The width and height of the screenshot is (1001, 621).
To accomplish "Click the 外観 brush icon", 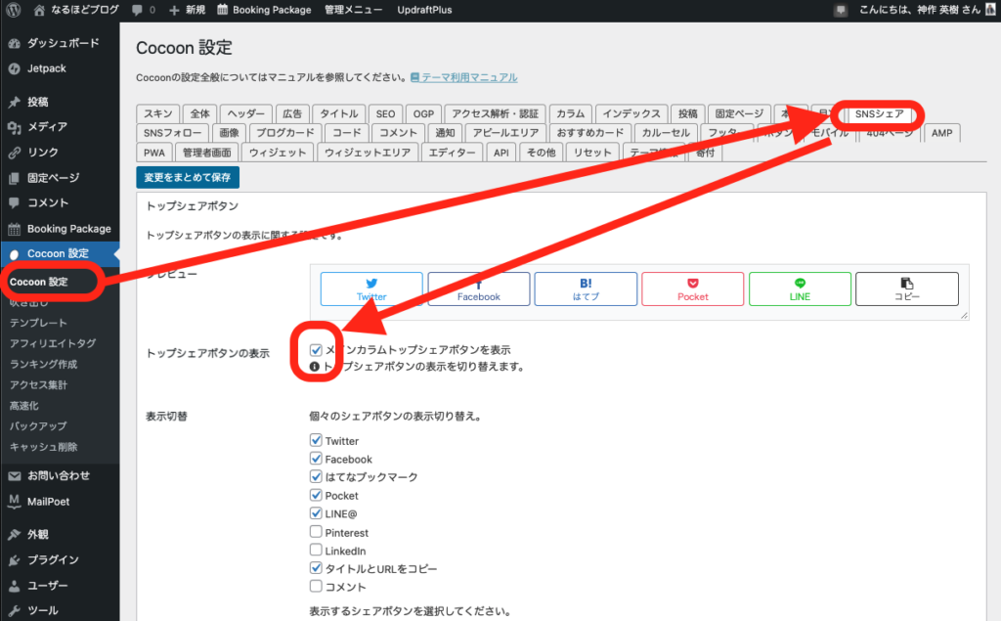I will (14, 535).
